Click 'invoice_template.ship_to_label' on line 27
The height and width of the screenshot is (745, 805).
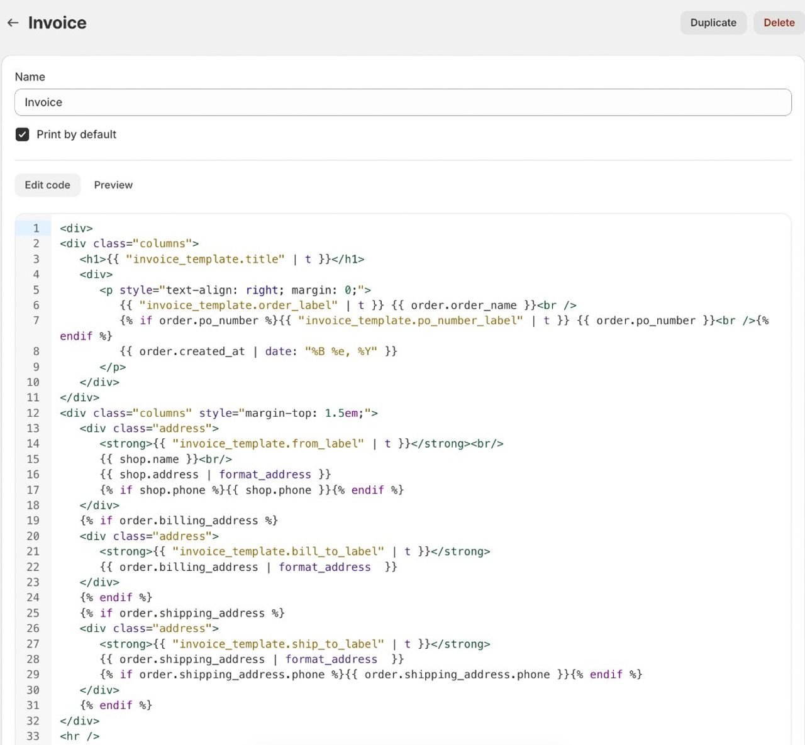click(x=278, y=644)
